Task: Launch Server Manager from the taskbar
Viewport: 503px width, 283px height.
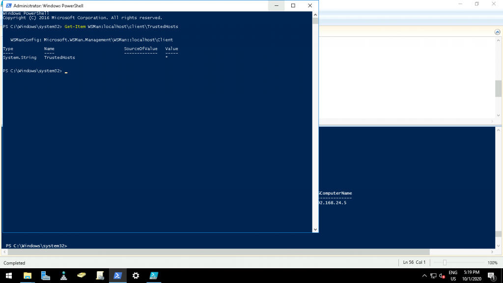Action: 46,276
